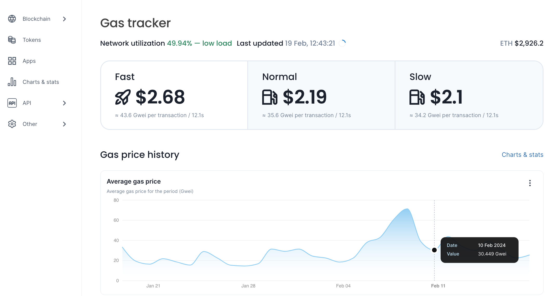Click the Other sidebar icon

(x=12, y=124)
